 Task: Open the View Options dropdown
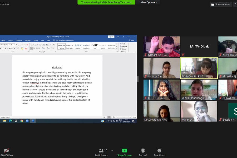pyautogui.click(x=149, y=2)
